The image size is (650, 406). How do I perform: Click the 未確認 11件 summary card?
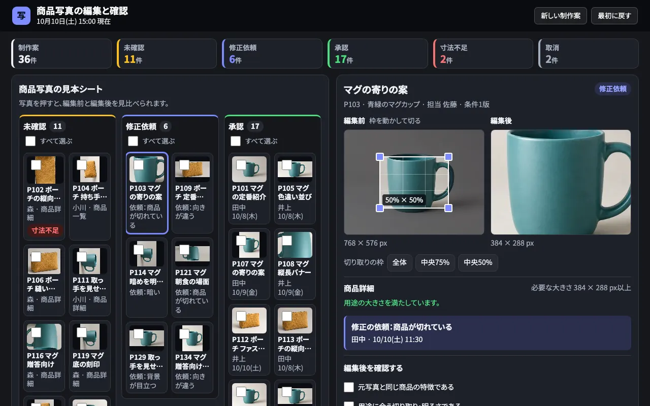click(x=167, y=53)
